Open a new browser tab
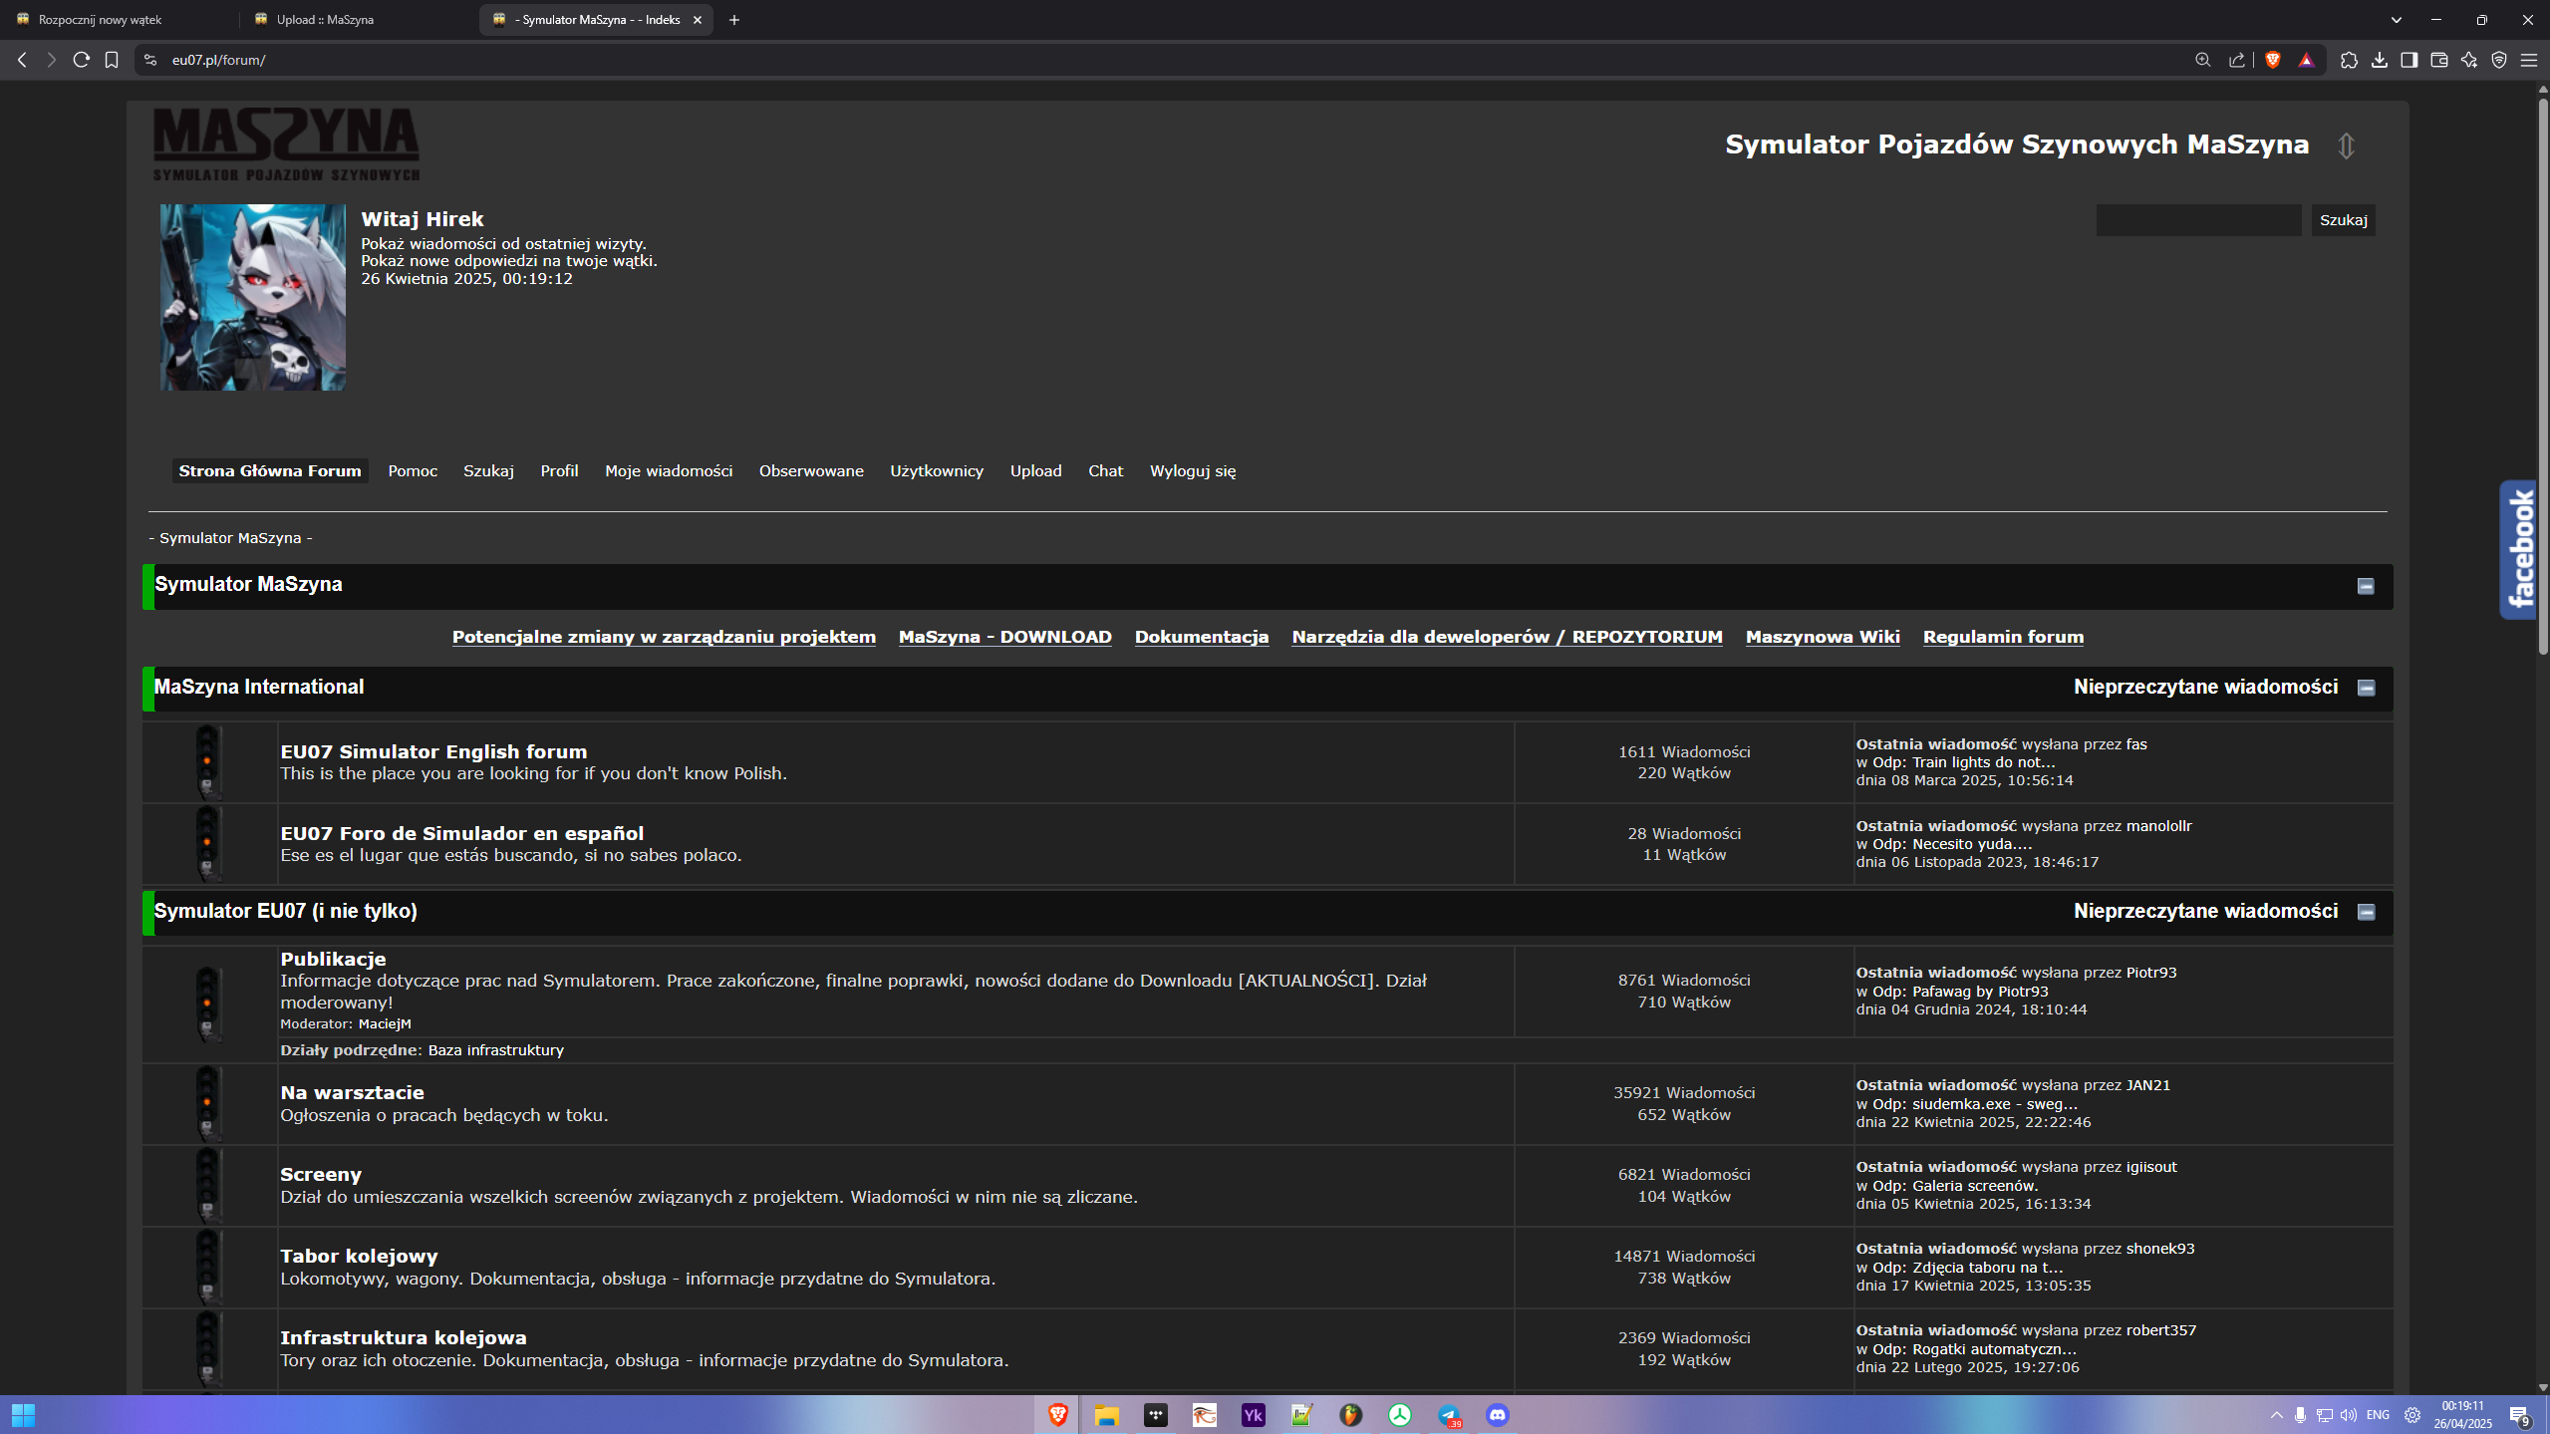This screenshot has width=2550, height=1434. coord(734,20)
